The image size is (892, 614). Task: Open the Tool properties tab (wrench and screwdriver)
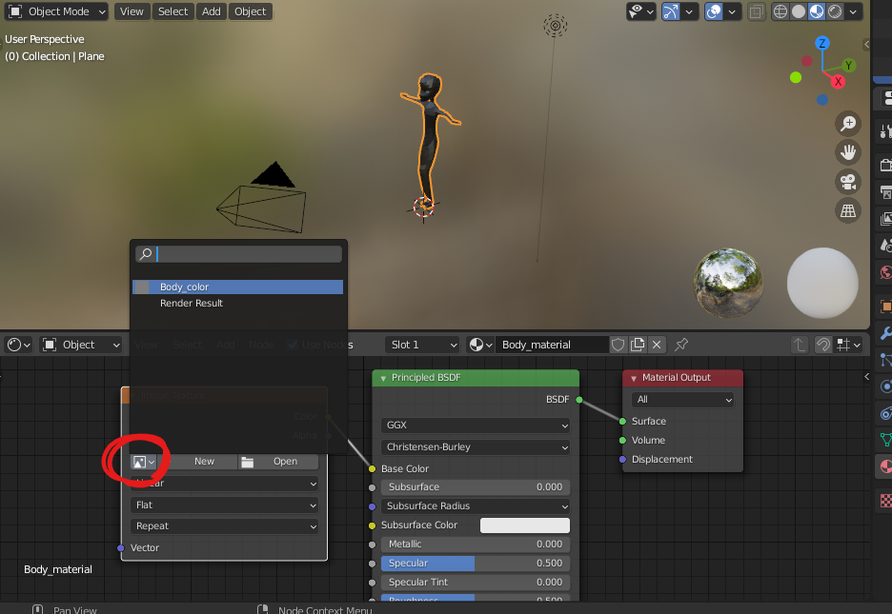[885, 131]
